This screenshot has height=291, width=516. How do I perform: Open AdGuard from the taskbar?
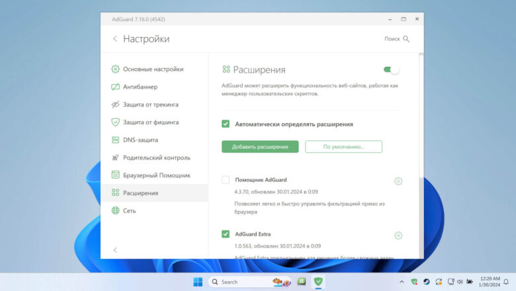pyautogui.click(x=318, y=282)
